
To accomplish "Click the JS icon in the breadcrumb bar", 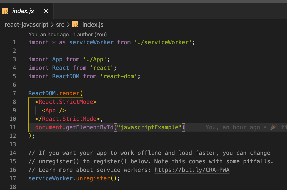I will (75, 24).
